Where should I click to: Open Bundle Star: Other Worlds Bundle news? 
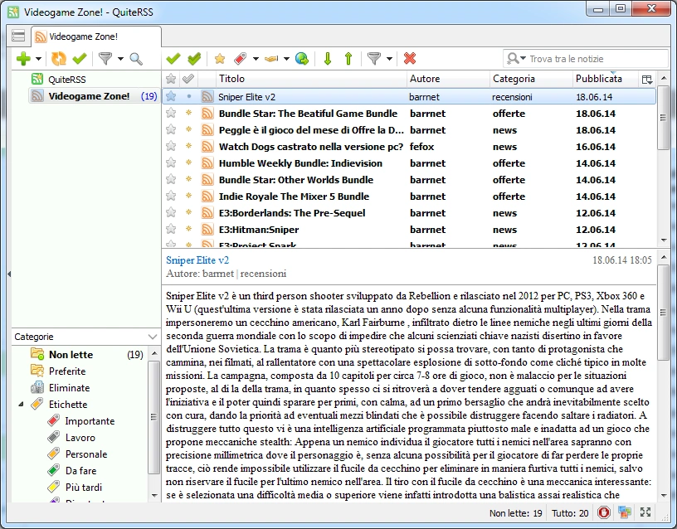[x=295, y=179]
